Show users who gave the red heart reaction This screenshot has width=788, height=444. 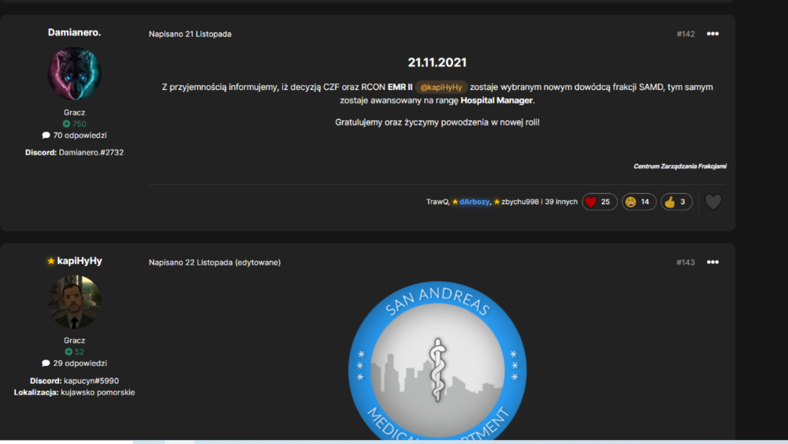599,202
